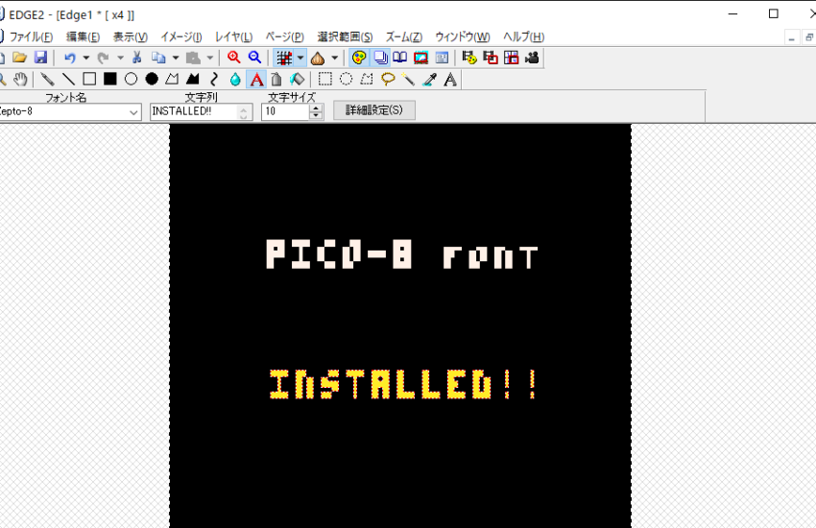Click the grayed-out Redo arrow
This screenshot has height=528, width=816.
(104, 58)
